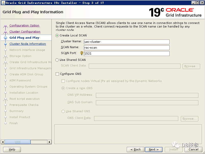Click the installer window title bar icon
Screen dimensions: 205x154
pos(3,3)
